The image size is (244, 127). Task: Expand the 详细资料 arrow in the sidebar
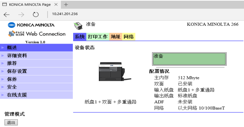coord(3,55)
